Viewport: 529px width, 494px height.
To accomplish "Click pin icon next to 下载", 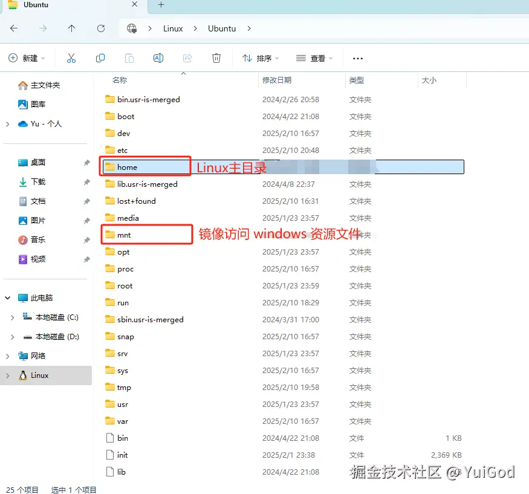I will [x=86, y=182].
